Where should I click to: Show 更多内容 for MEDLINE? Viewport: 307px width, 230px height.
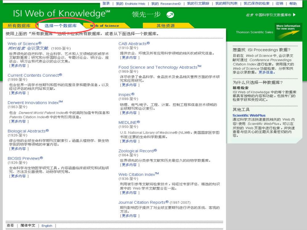point(129,141)
